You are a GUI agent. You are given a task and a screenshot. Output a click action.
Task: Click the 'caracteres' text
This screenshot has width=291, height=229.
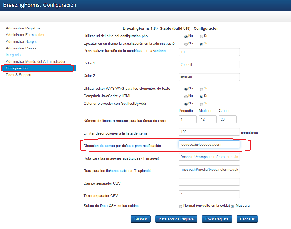[x=249, y=133]
